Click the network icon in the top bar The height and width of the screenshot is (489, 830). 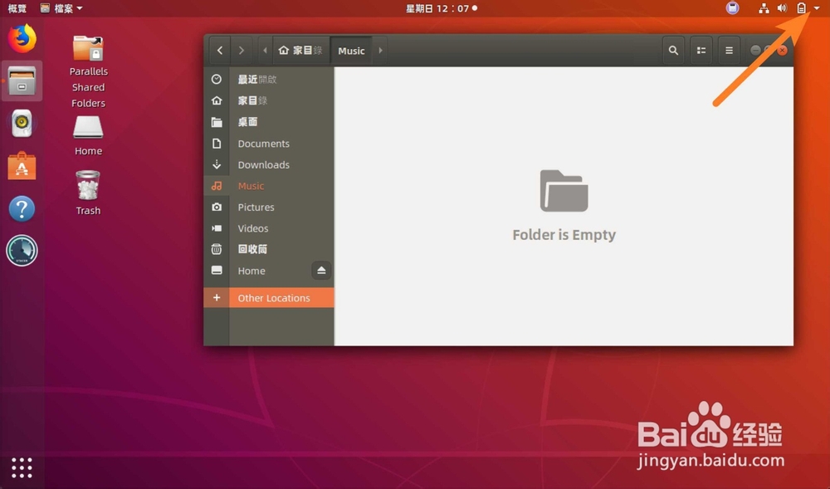coord(764,8)
